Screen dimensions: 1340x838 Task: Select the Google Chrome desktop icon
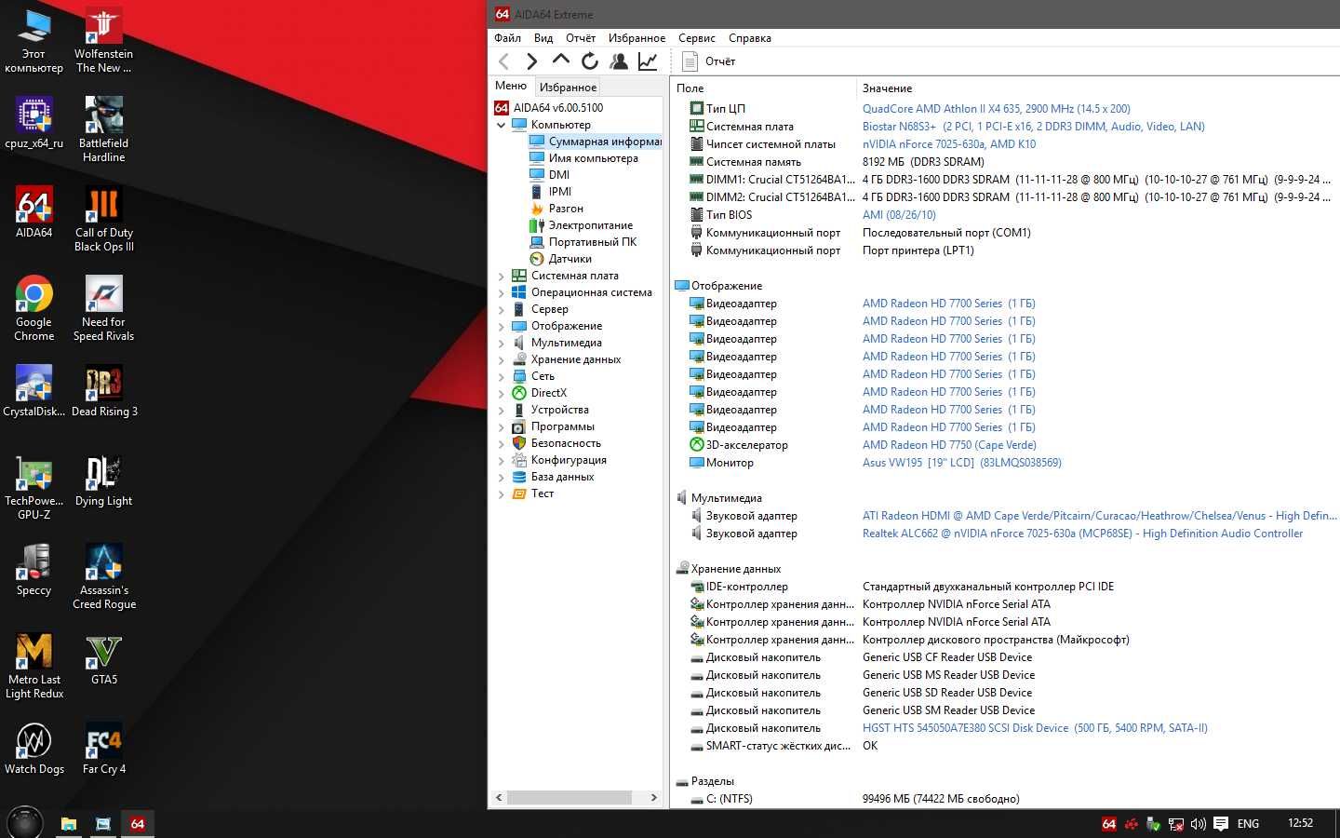pos(34,308)
